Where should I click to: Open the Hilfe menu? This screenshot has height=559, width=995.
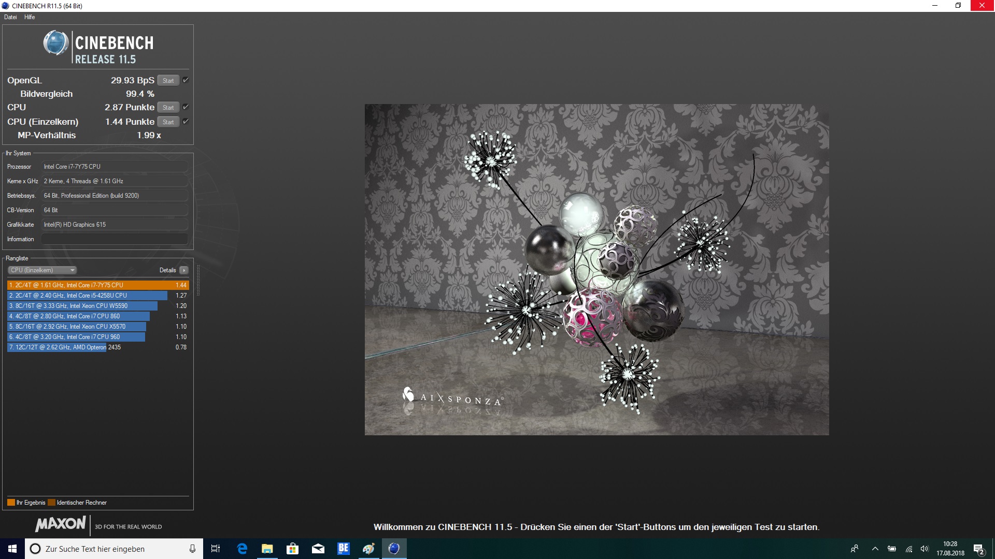click(x=30, y=17)
